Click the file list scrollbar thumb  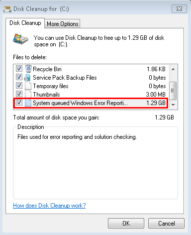173,91
